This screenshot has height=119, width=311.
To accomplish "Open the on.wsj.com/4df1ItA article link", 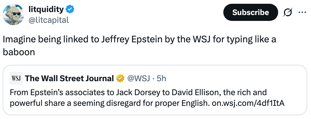I will [x=248, y=103].
